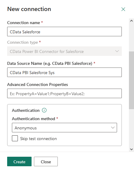Click the Connection type chevron arrow
This screenshot has height=171, width=134.
(117, 51)
